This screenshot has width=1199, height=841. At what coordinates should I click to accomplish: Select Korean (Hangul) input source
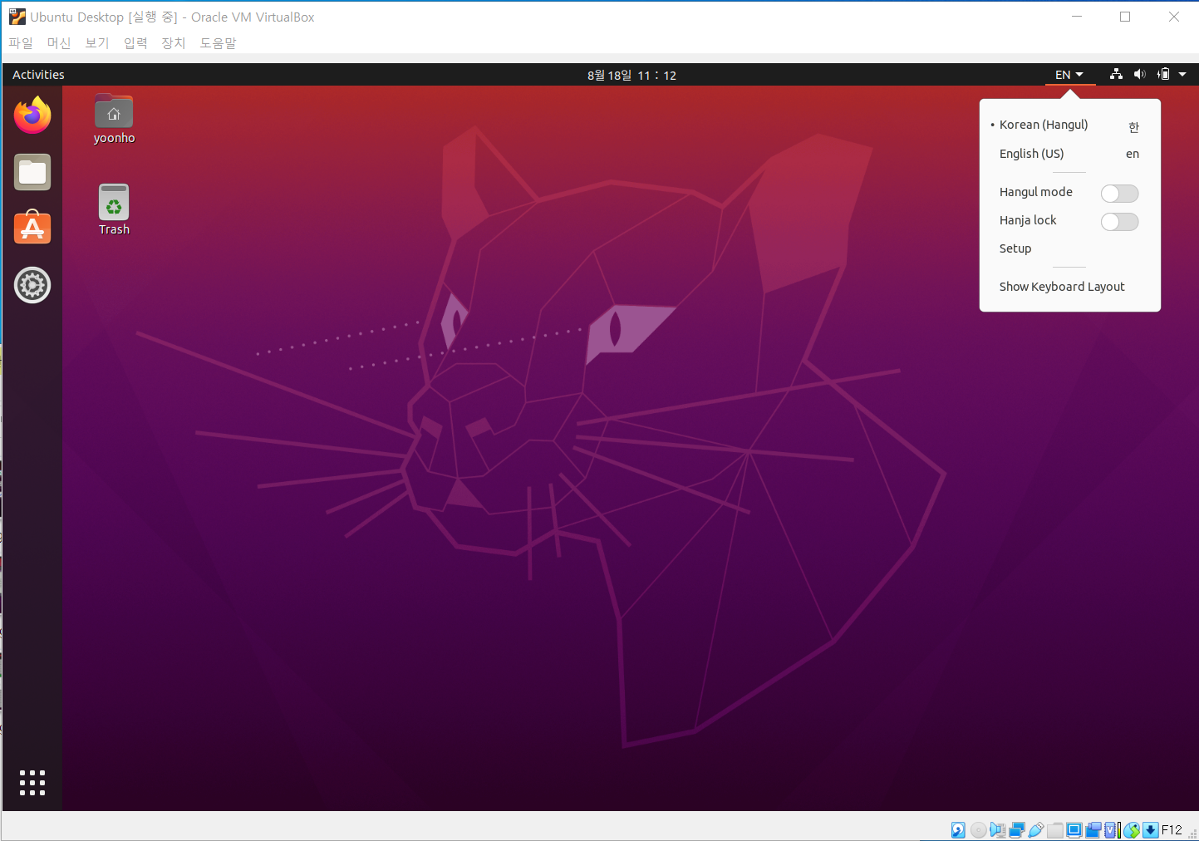(1069, 125)
